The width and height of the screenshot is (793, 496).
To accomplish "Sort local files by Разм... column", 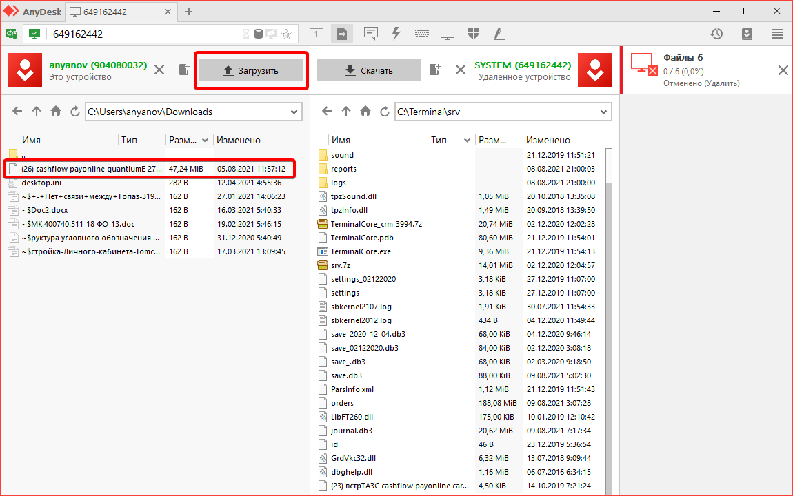I will [x=189, y=140].
